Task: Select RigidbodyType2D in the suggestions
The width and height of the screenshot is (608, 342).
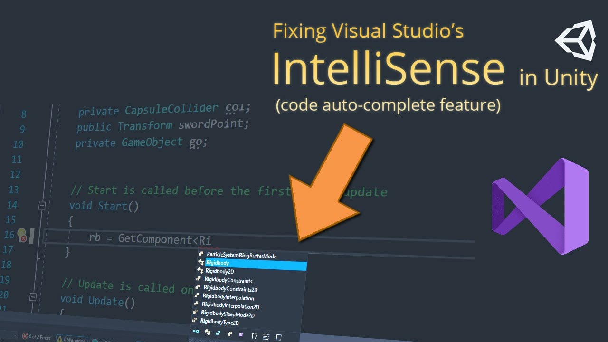Action: (219, 322)
